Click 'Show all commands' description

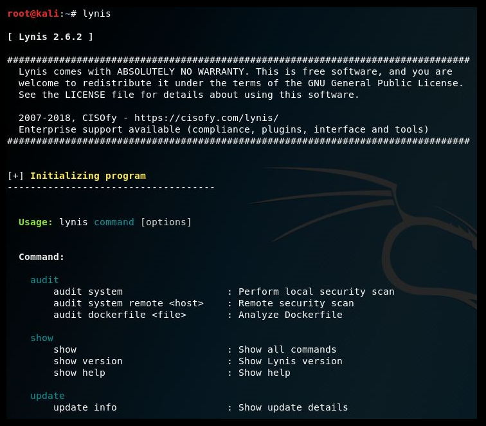point(287,349)
